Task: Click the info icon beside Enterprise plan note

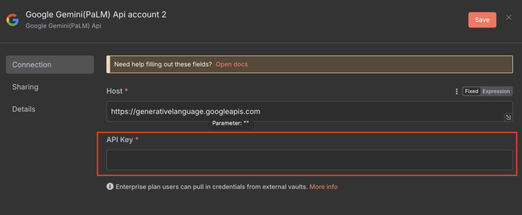Action: (x=110, y=187)
